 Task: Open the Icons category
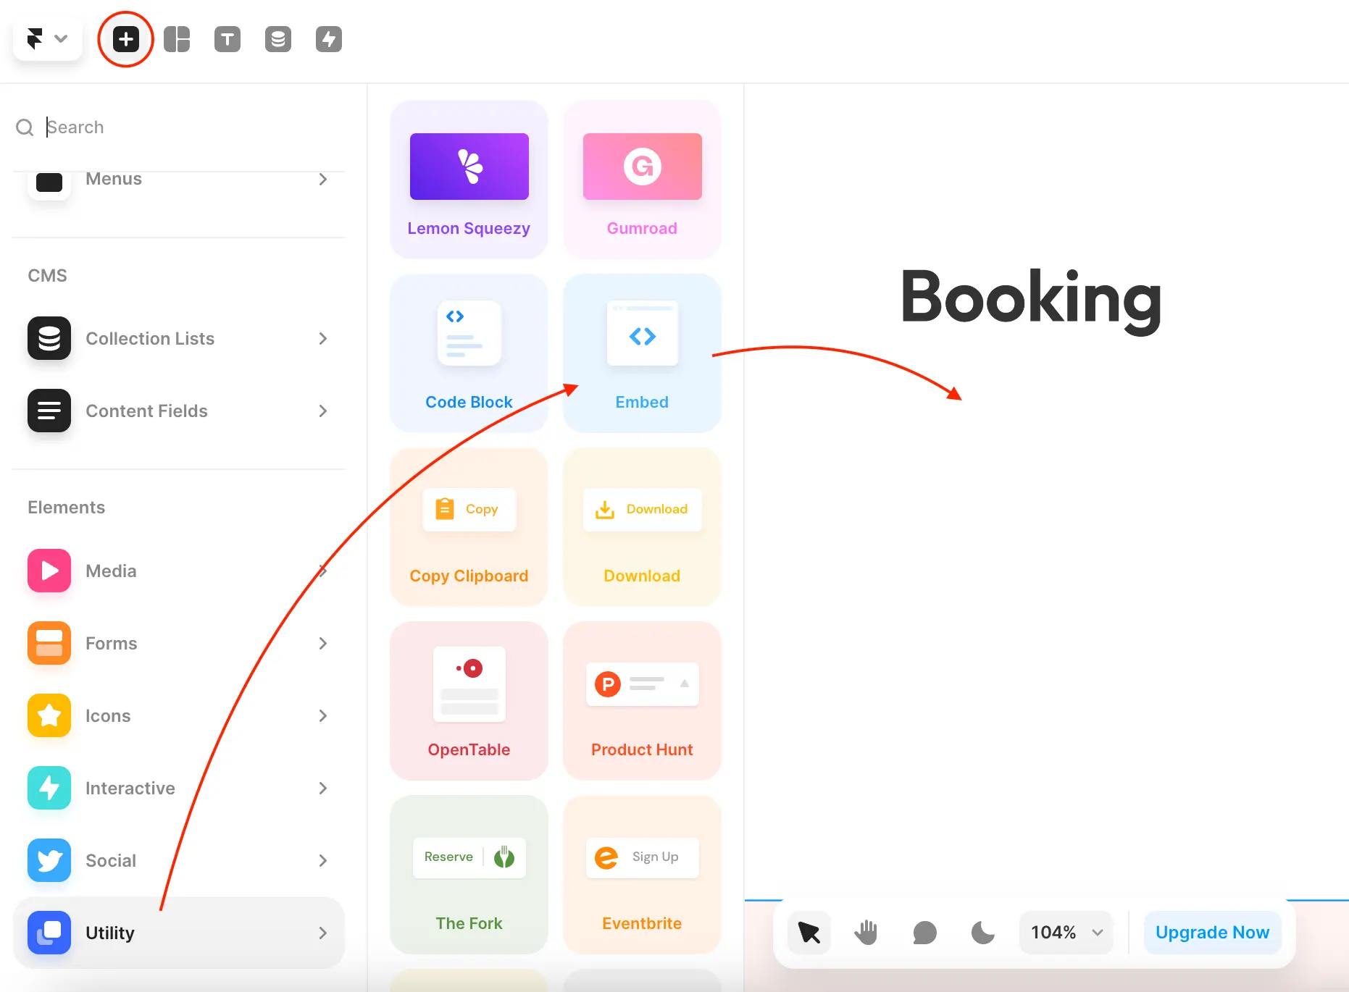pyautogui.click(x=178, y=715)
